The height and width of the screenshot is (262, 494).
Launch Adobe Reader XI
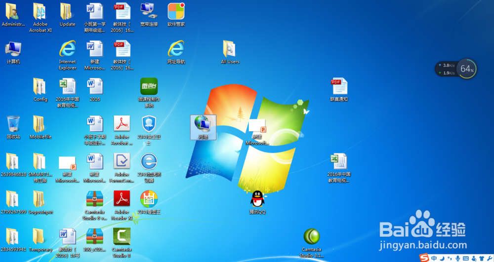(x=122, y=205)
